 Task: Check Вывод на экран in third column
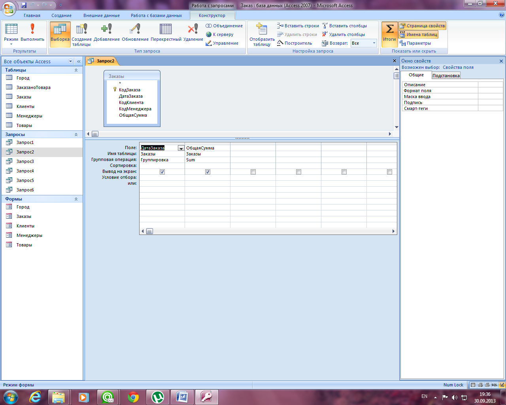[253, 172]
